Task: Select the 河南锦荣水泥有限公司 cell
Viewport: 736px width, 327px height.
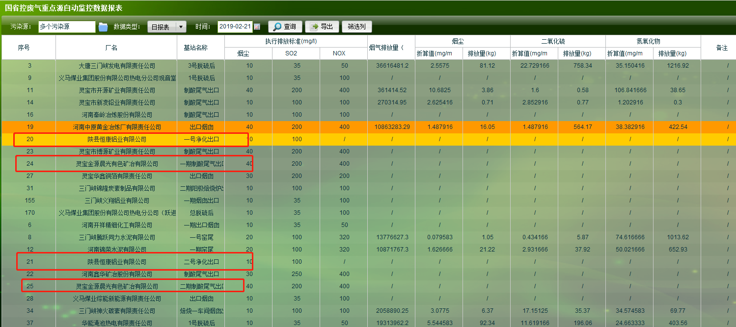Action: [x=117, y=250]
